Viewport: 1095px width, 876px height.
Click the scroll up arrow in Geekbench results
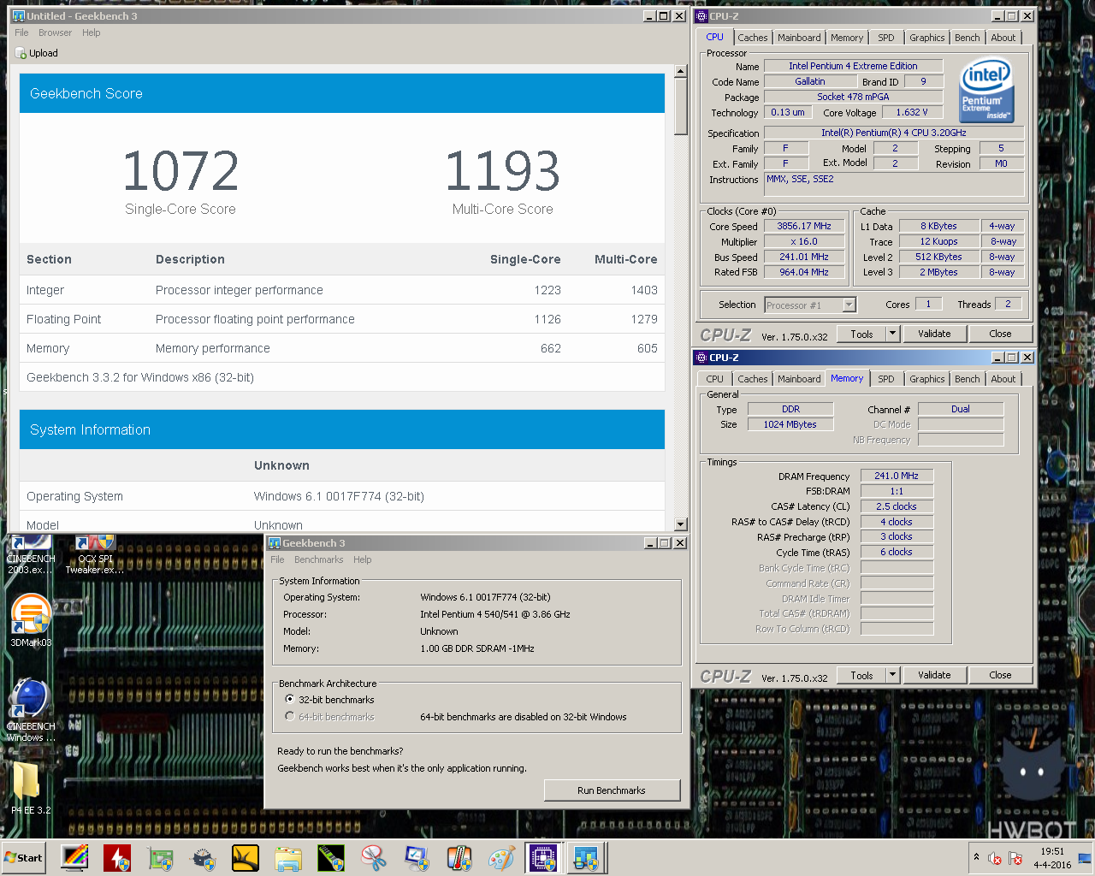681,71
